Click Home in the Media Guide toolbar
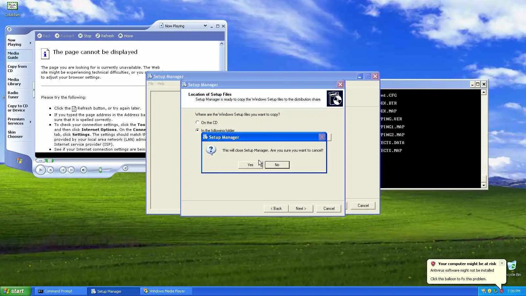 pos(126,36)
